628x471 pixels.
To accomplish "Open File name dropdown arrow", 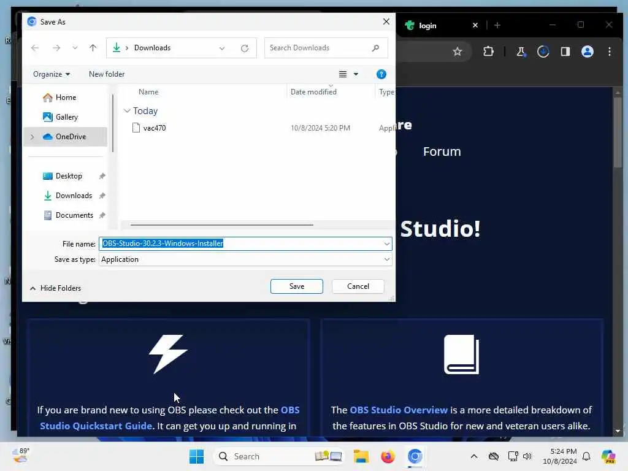I will (387, 243).
